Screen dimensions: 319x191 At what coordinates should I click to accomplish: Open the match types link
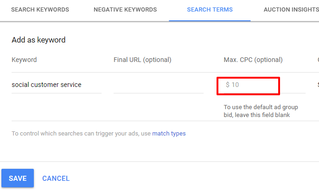(169, 134)
